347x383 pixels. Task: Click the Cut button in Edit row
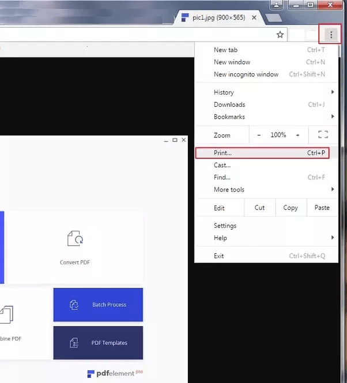tap(259, 208)
